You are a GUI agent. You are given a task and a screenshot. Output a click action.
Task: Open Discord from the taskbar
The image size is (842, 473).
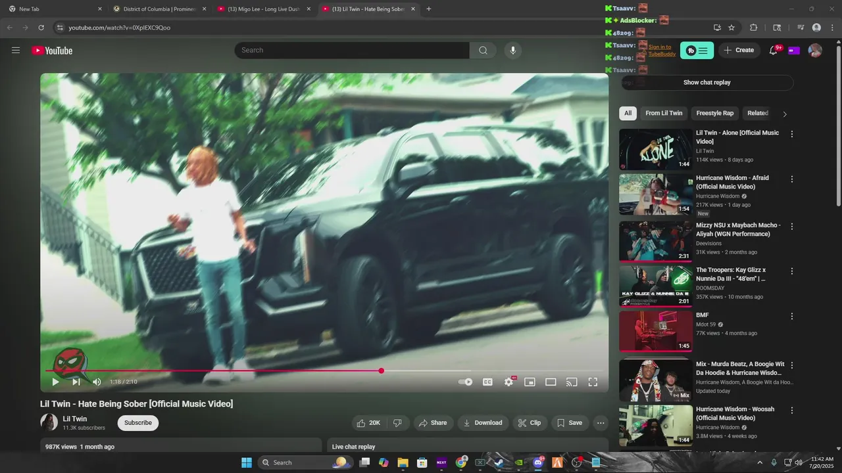point(538,462)
